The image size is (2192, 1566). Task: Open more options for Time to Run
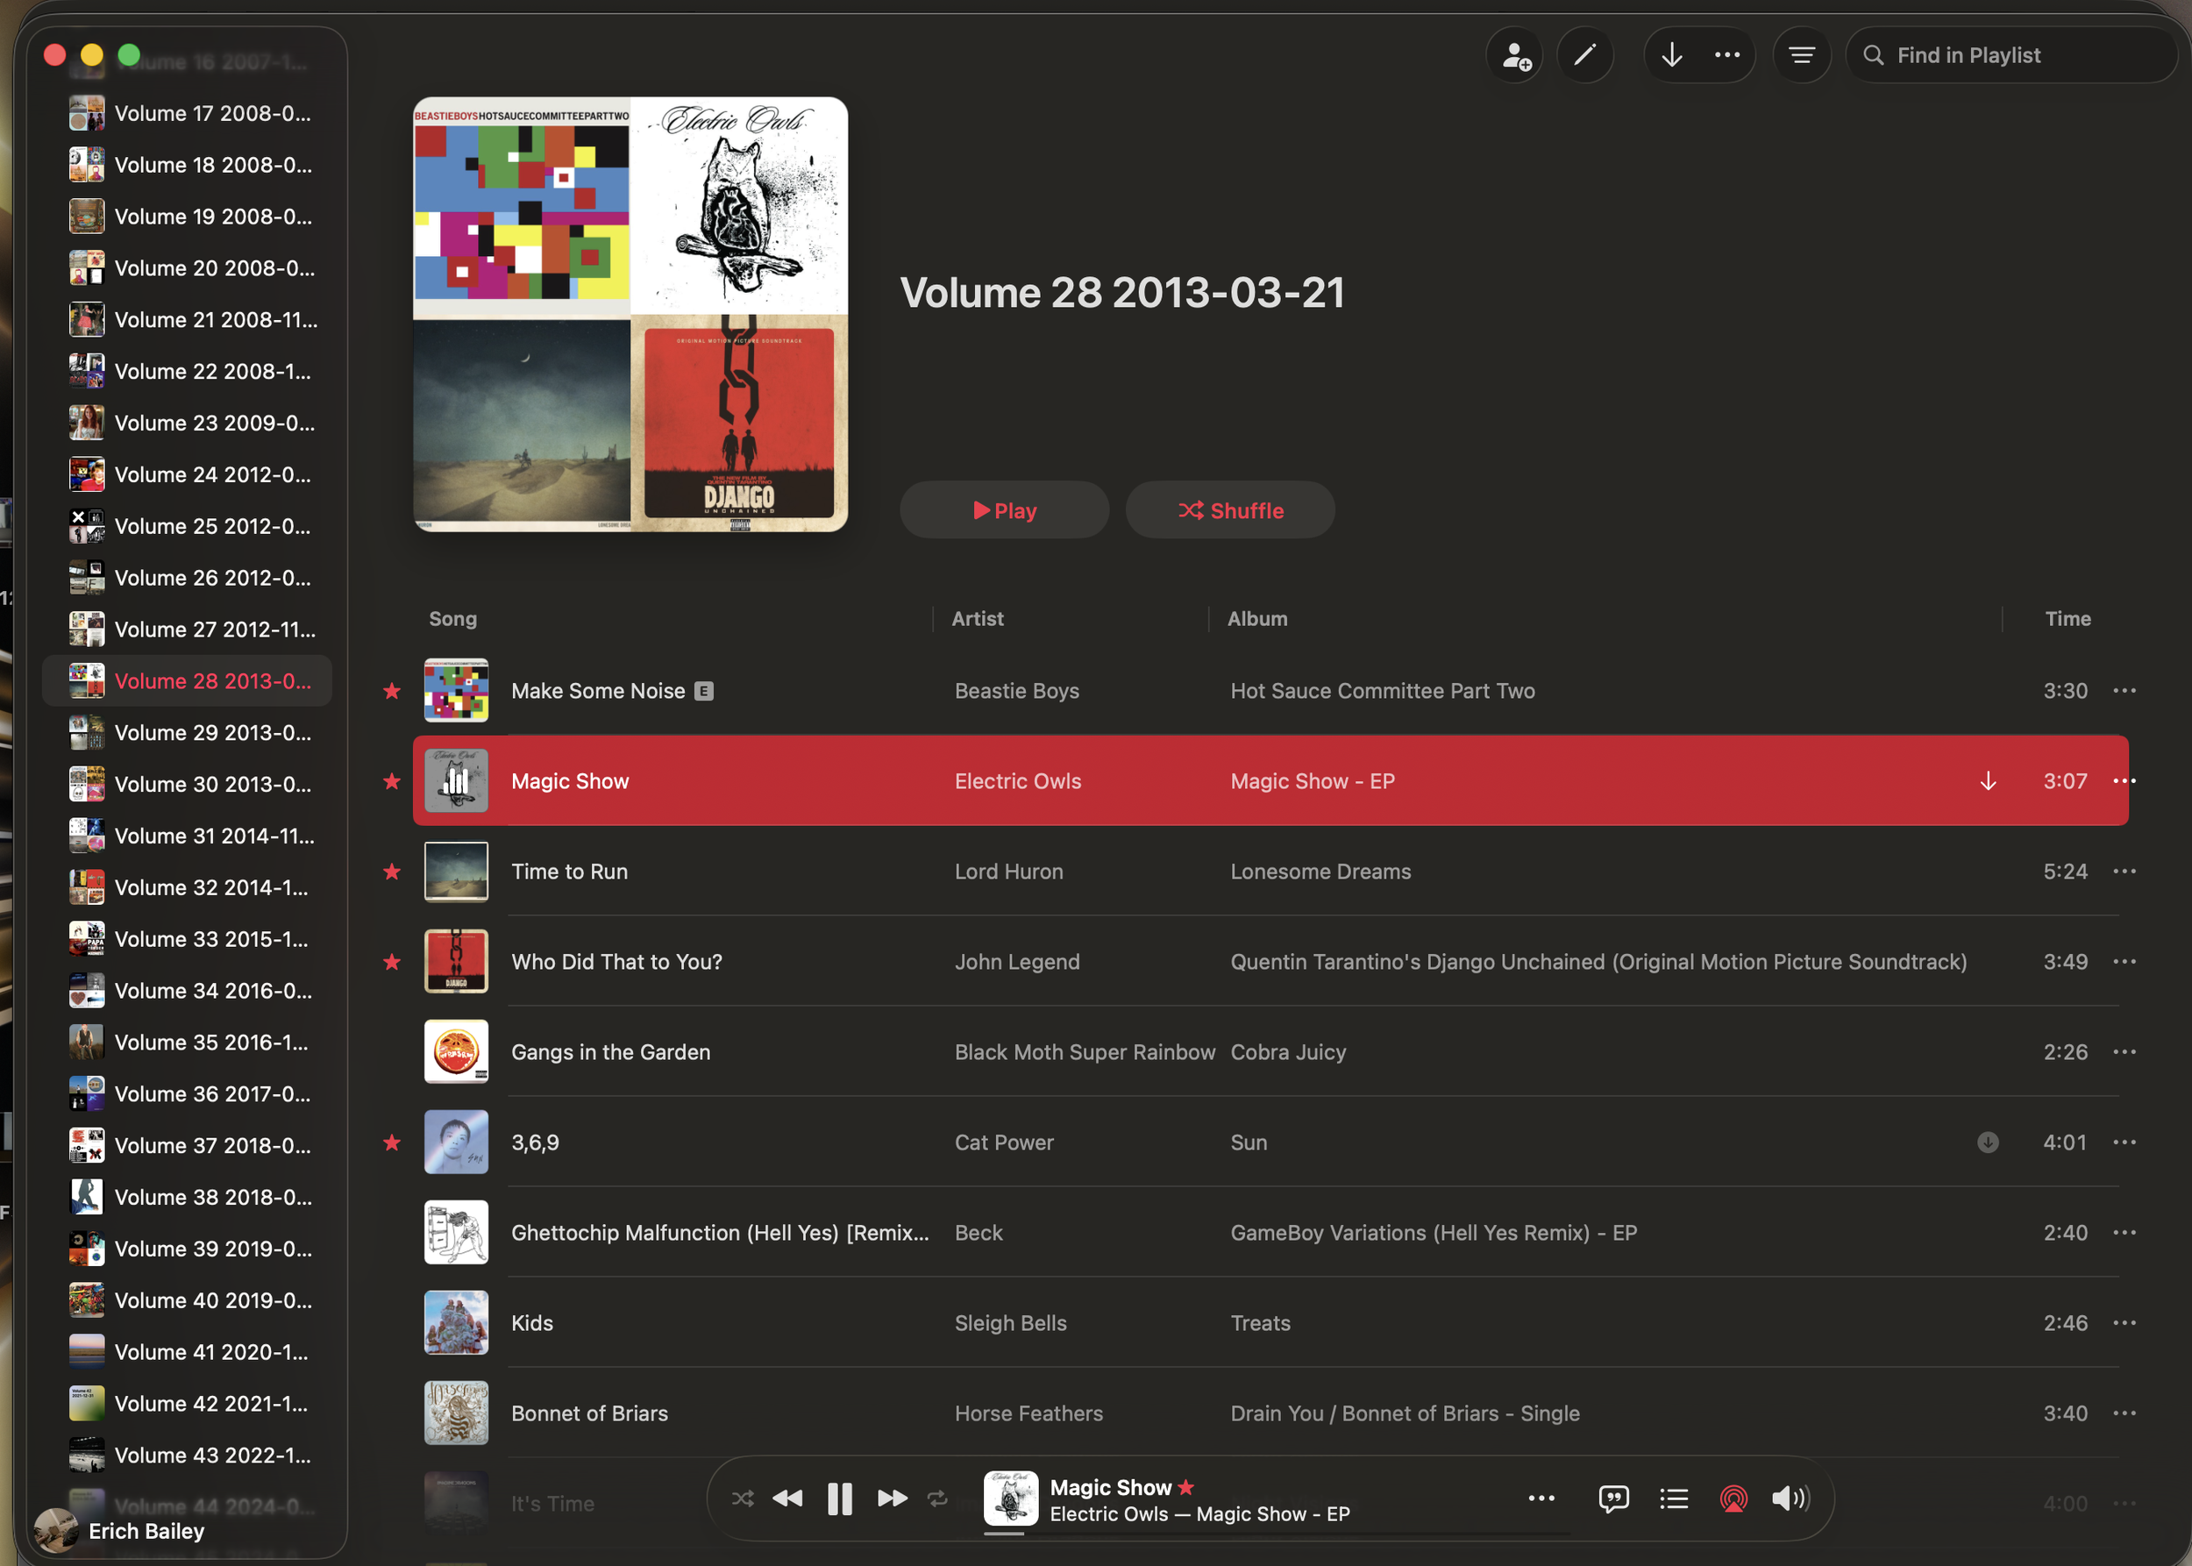tap(2124, 871)
